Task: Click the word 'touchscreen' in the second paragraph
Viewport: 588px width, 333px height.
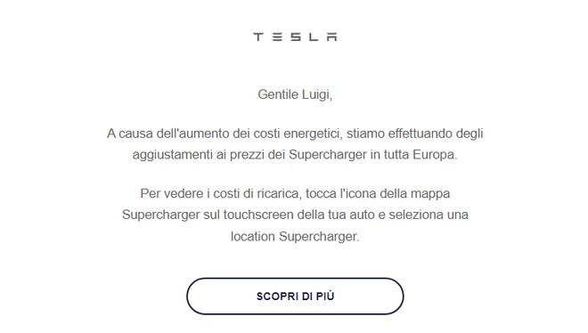Action: tap(258, 215)
